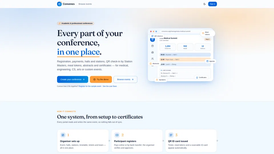
Task: Click the Speakers microphone chip icon
Action: point(157,80)
